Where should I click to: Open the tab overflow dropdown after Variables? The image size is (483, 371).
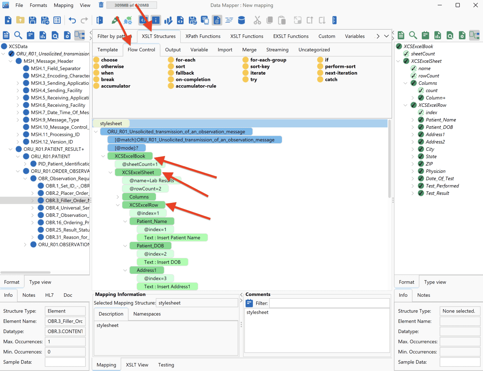click(386, 36)
